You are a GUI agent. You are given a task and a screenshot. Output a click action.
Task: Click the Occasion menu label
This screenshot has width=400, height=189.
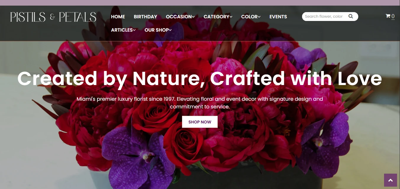pyautogui.click(x=179, y=17)
